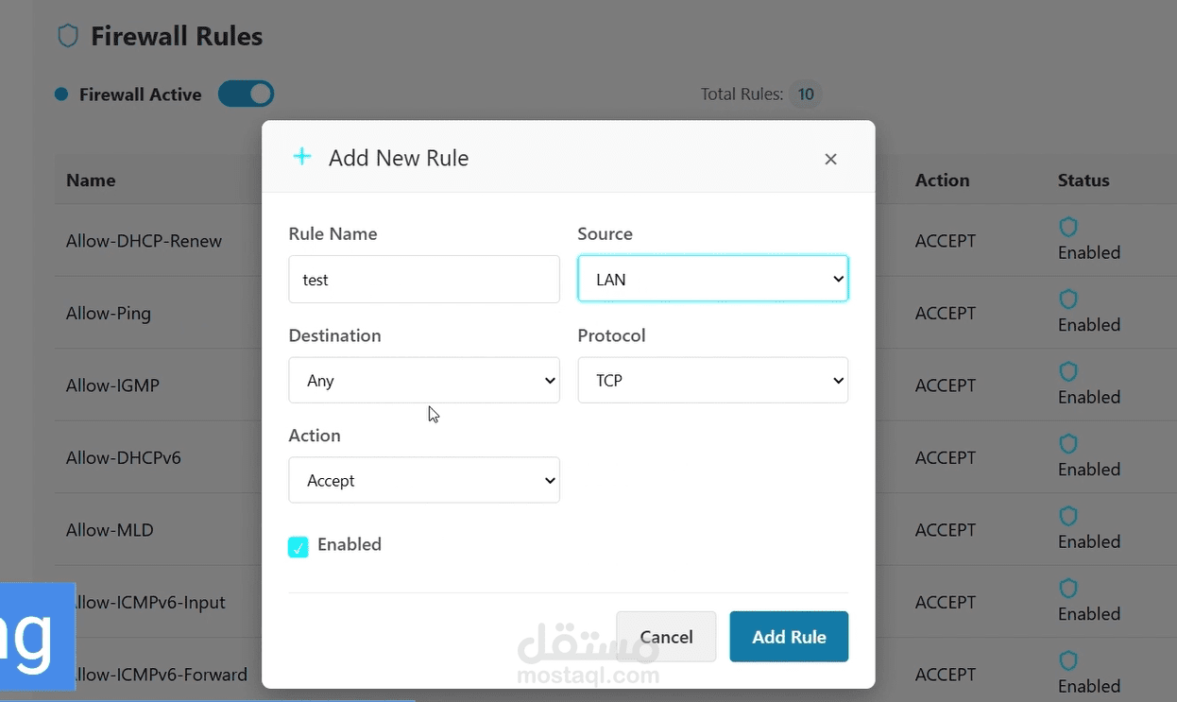Screen dimensions: 1177x702
Task: Click shield status icon for Allow-DHCPv6
Action: pos(1068,444)
